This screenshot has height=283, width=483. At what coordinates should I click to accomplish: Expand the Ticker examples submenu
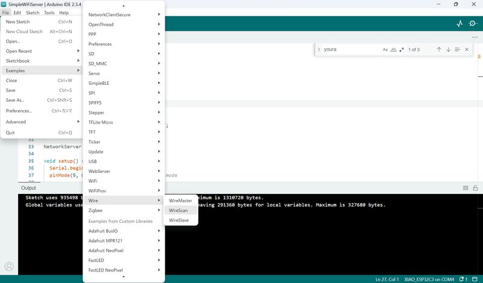(124, 141)
